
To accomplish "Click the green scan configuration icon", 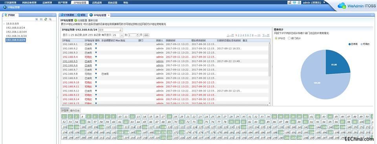I will pos(76,21).
